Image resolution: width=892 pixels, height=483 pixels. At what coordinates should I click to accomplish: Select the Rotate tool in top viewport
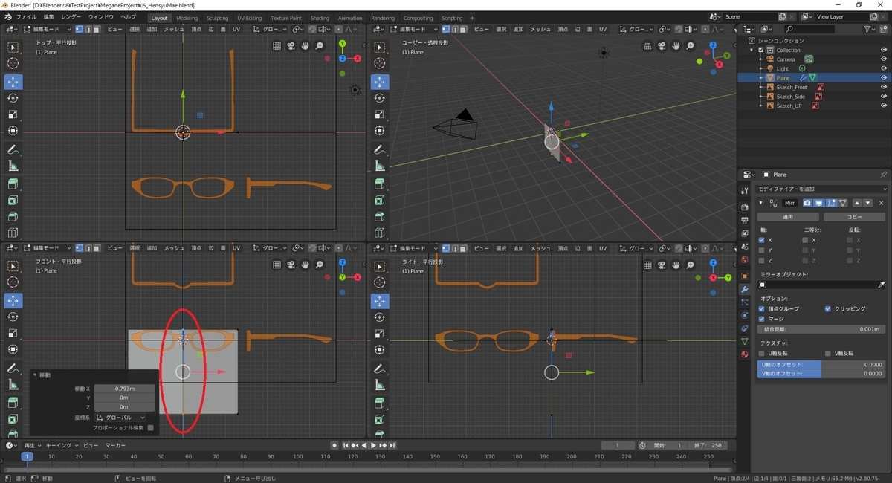point(13,98)
